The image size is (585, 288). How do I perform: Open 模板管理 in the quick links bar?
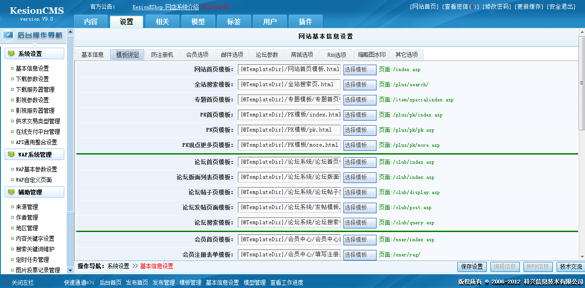(190, 282)
